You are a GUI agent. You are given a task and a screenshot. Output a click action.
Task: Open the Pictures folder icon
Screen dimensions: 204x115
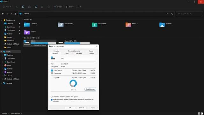tap(162, 25)
